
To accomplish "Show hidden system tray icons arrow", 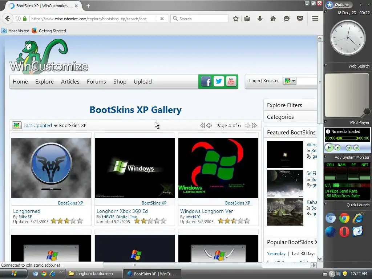I will (x=332, y=274).
